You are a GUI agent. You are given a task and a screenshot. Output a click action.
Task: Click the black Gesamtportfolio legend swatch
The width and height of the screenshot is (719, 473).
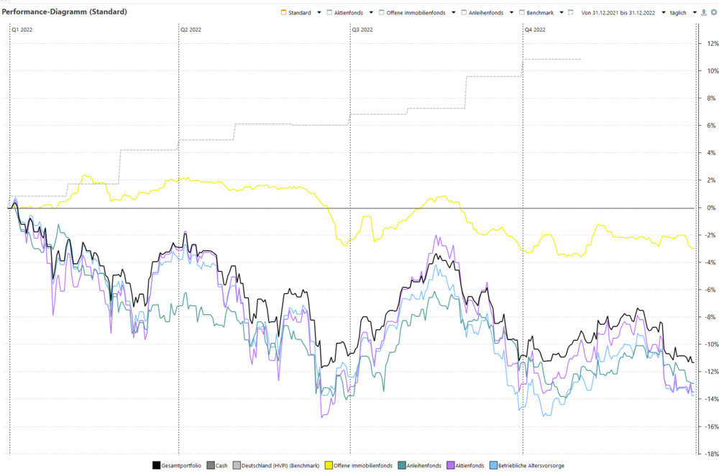[156, 465]
